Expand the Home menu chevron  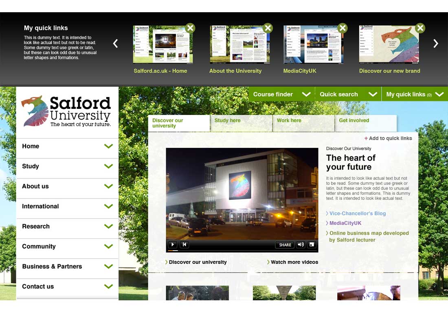[x=109, y=146]
